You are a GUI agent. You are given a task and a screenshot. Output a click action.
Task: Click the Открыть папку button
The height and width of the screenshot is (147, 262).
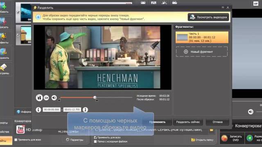click(x=202, y=140)
